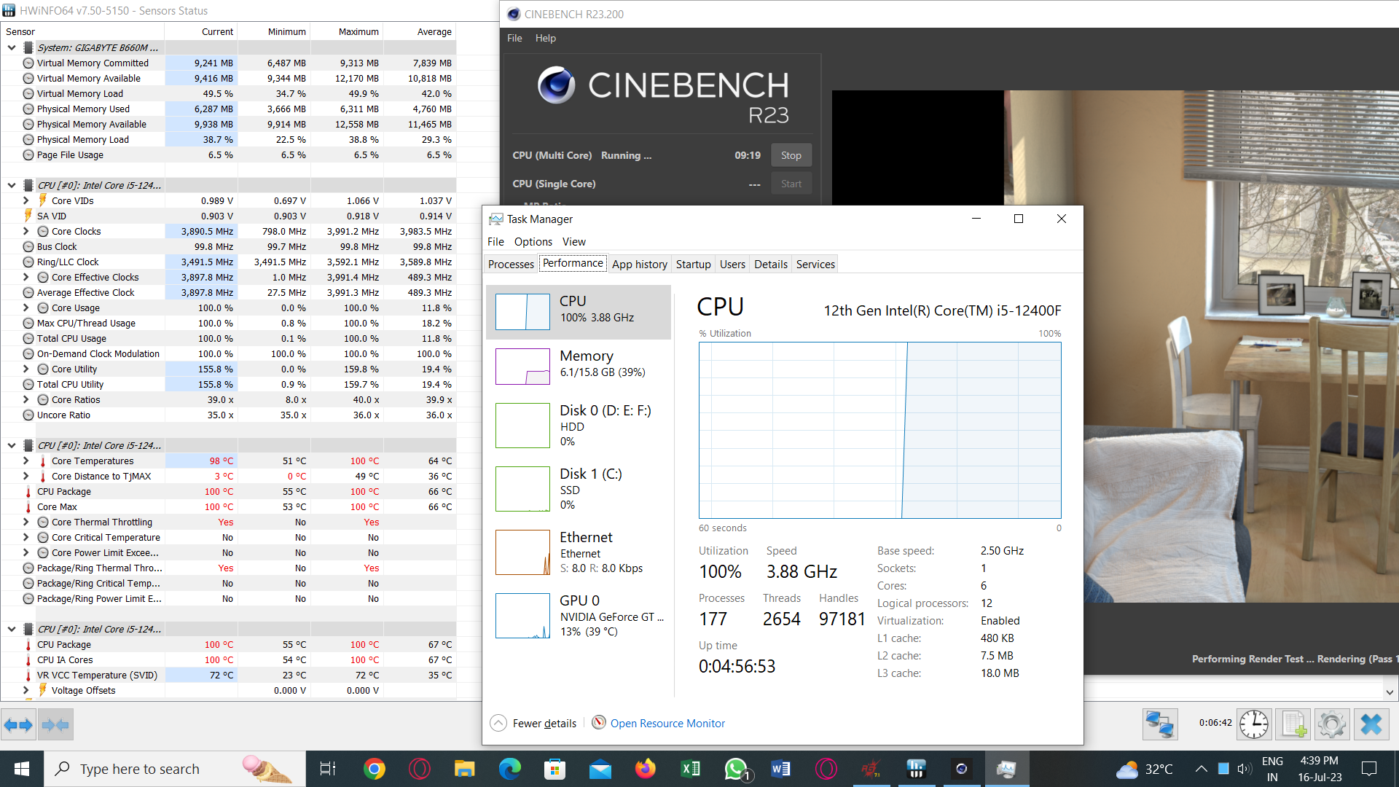Select Disk 1 (C:) performance item

coord(579,488)
